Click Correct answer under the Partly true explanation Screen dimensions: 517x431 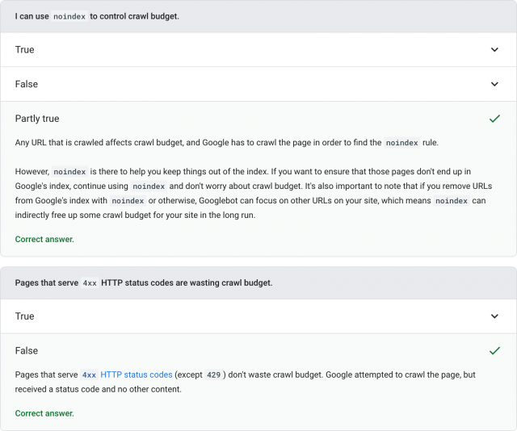coord(44,240)
